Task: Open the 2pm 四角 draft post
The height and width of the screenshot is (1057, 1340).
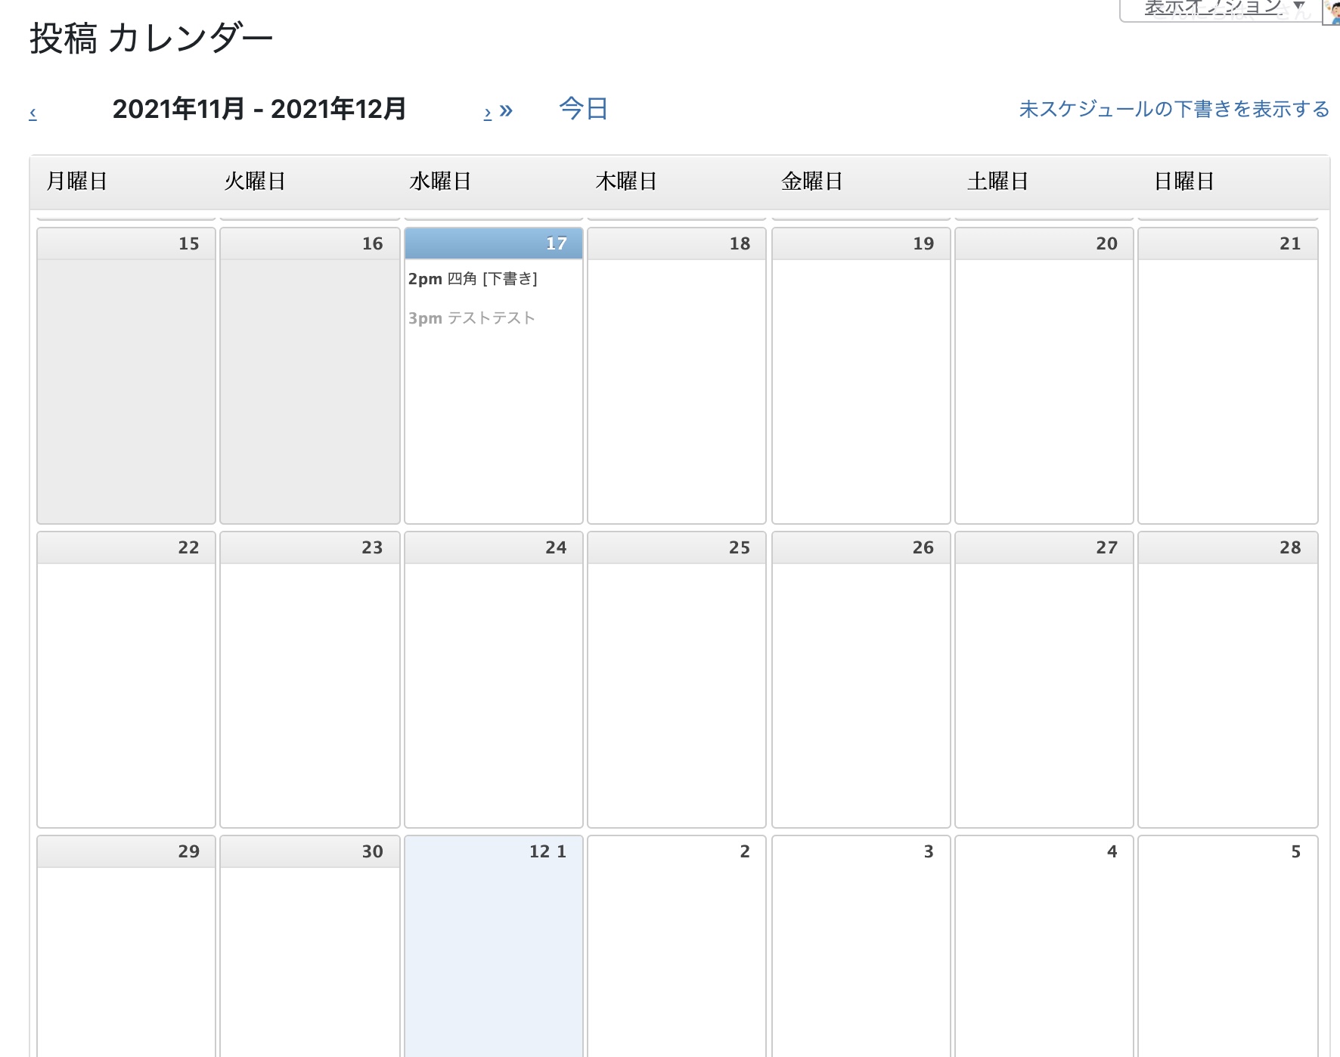Action: (x=473, y=279)
